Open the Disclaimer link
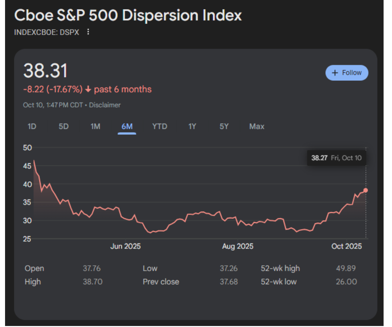The height and width of the screenshot is (327, 392). click(104, 105)
